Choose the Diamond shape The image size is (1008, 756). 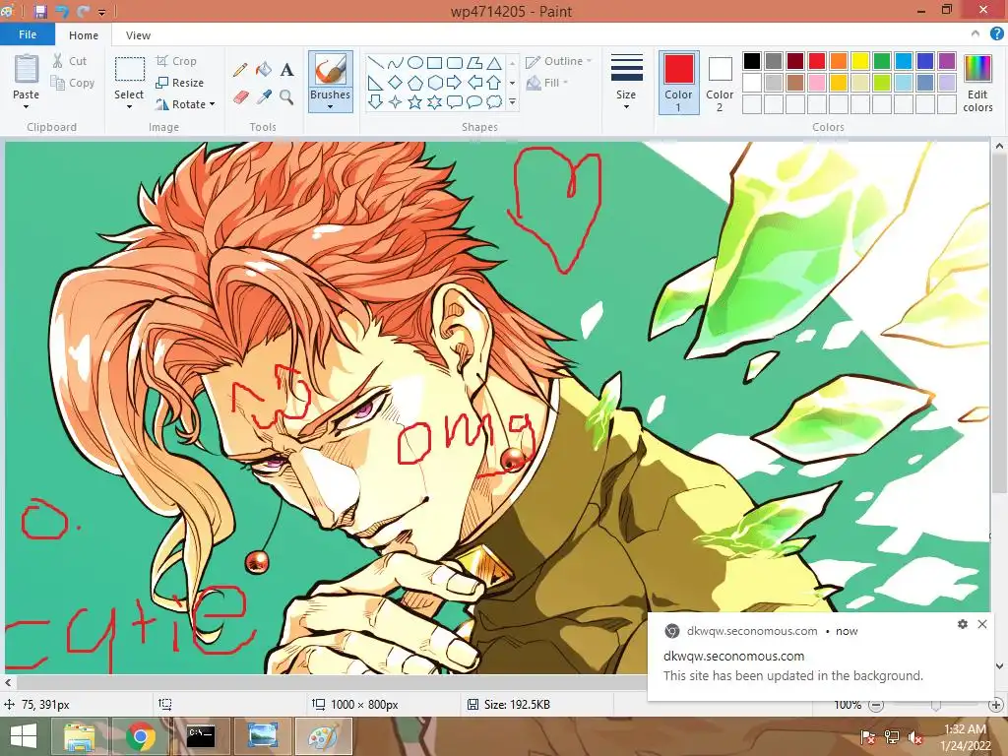coord(396,83)
